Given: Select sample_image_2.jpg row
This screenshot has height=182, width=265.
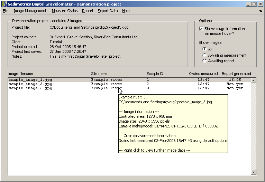Looking at the screenshot, I should click(30, 84).
